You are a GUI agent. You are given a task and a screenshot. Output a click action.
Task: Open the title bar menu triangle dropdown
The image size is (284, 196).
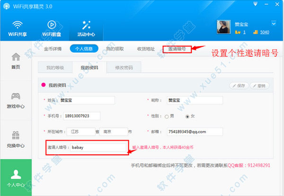(255, 4)
